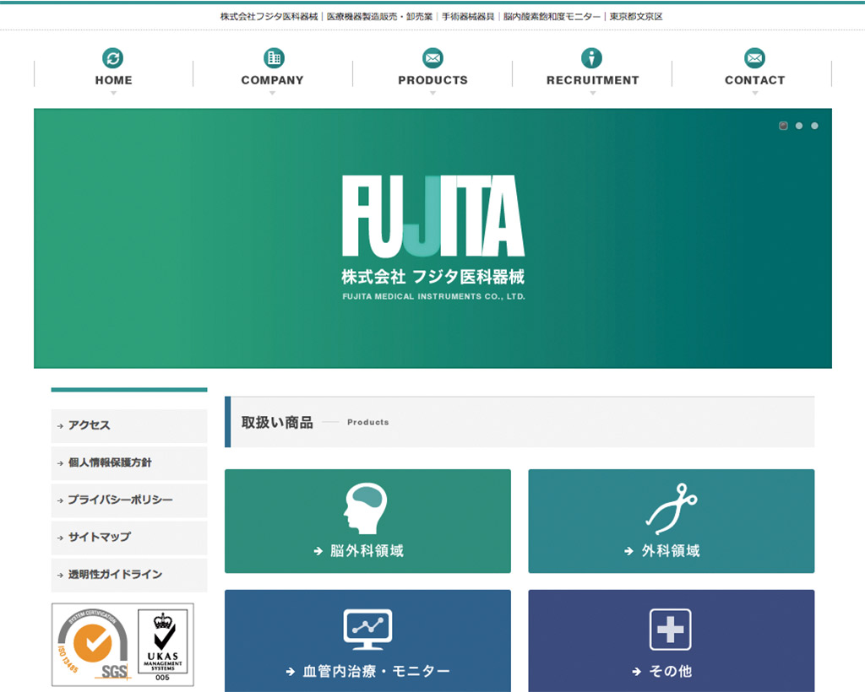This screenshot has width=865, height=692.
Task: Click the 取扱い商品 section heading
Action: (x=277, y=423)
